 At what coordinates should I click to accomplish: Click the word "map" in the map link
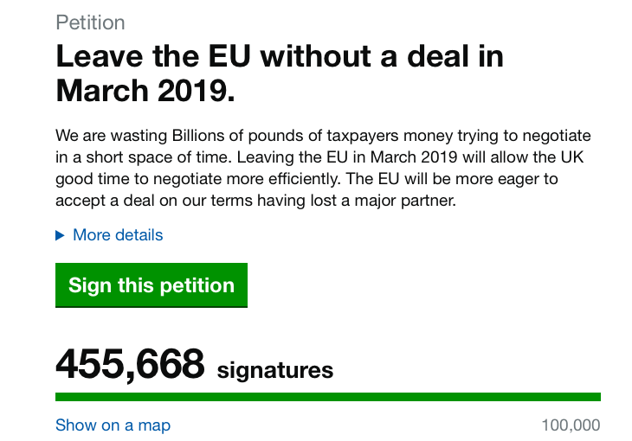tap(154, 425)
